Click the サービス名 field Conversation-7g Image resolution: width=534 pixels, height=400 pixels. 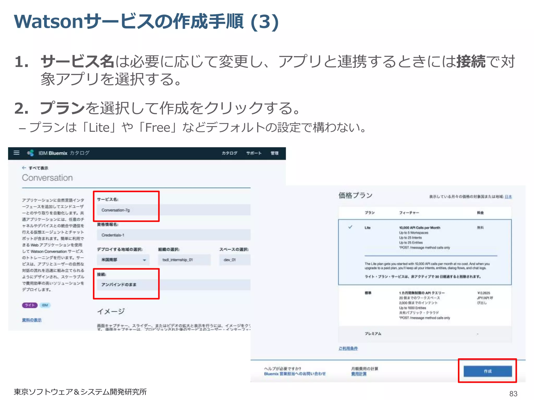coord(174,210)
